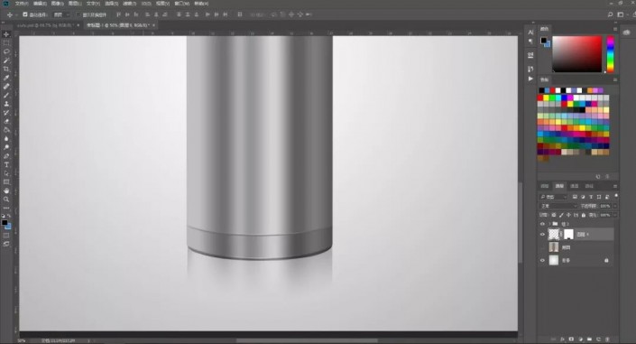Click the Search icon in options bar
Screen dimensions: 636x344
[x=610, y=14]
